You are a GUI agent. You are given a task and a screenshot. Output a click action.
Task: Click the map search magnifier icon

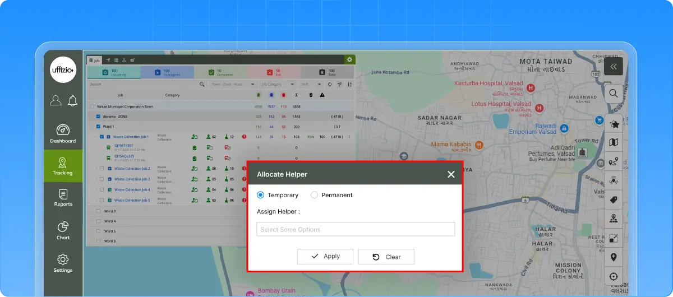[x=614, y=94]
